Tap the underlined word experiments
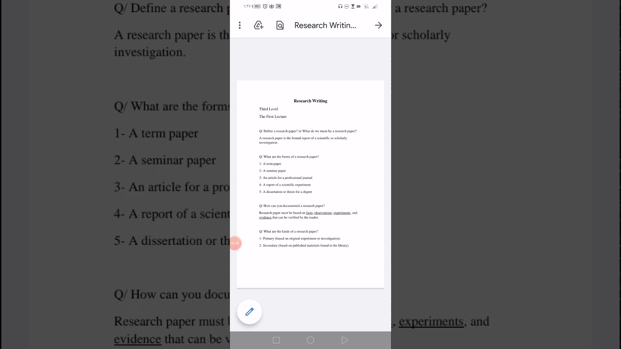The width and height of the screenshot is (621, 349). pos(342,212)
